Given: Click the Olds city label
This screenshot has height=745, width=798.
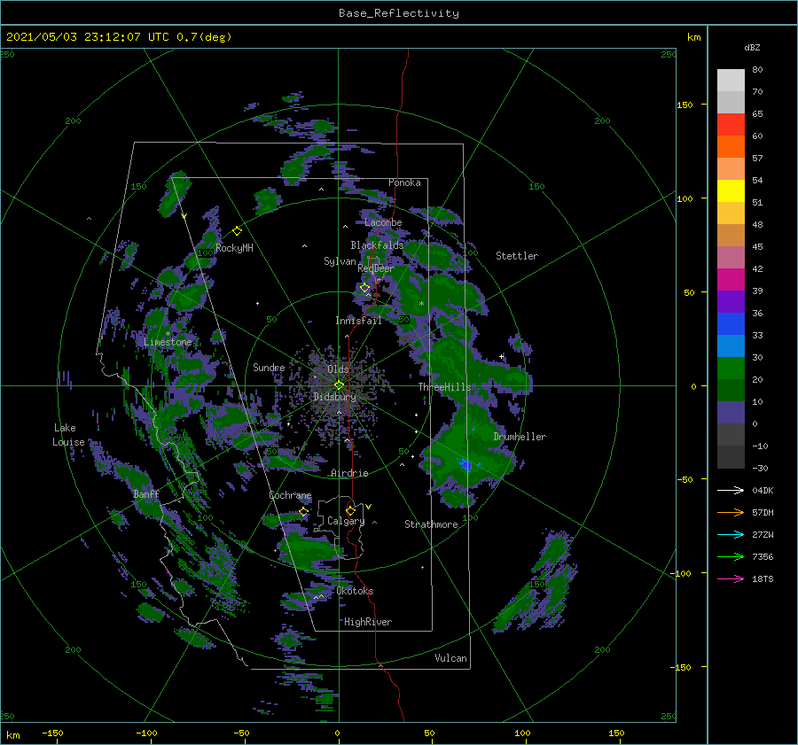Looking at the screenshot, I should click(338, 369).
